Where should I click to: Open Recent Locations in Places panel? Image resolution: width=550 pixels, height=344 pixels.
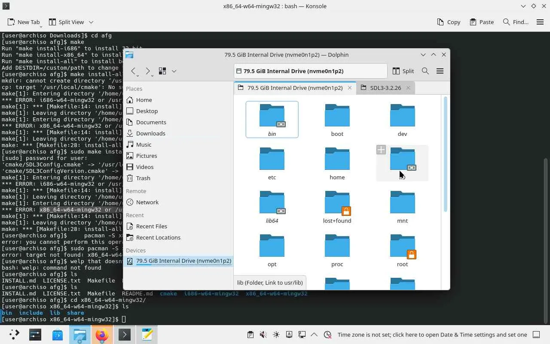(x=178, y=237)
